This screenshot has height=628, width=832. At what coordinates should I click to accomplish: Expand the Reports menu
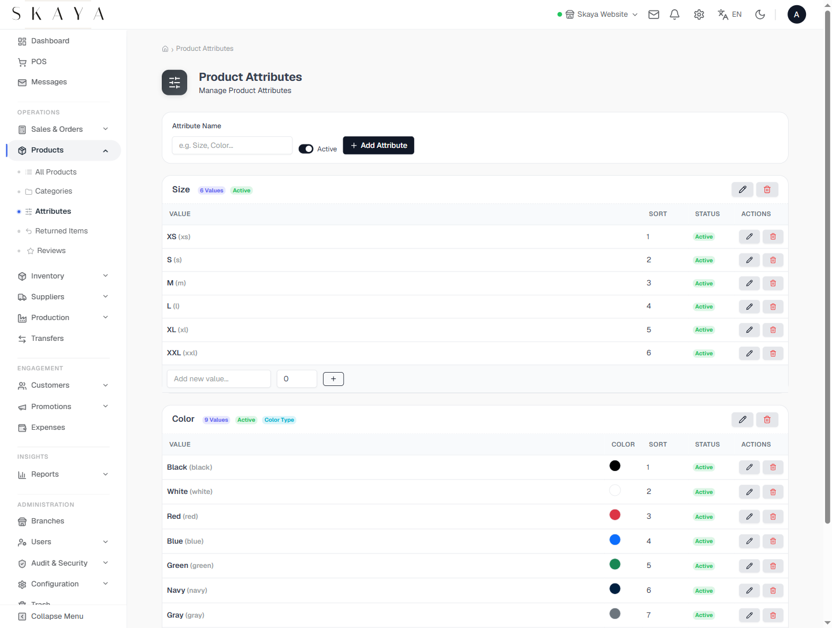64,474
